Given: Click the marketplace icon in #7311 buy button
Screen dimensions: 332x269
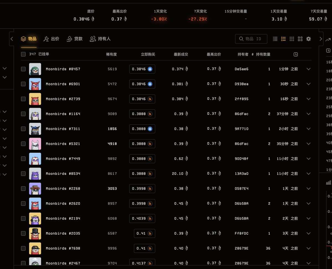Looking at the screenshot, I should click(x=150, y=129).
